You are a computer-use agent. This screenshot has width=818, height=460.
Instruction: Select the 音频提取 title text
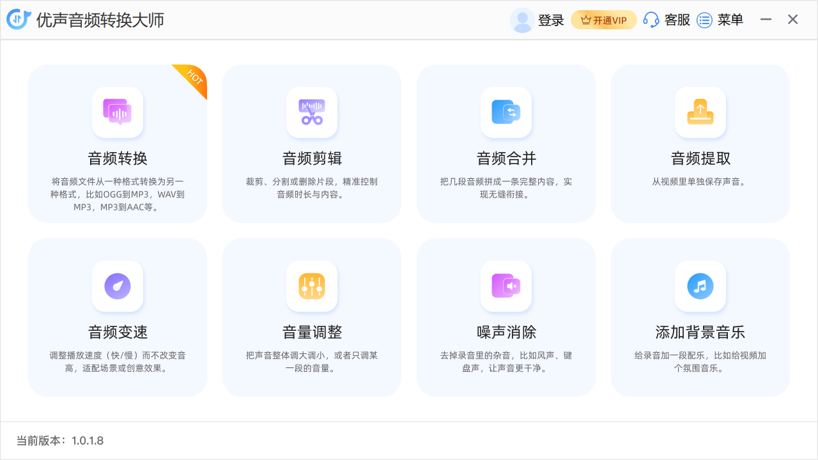pyautogui.click(x=700, y=158)
